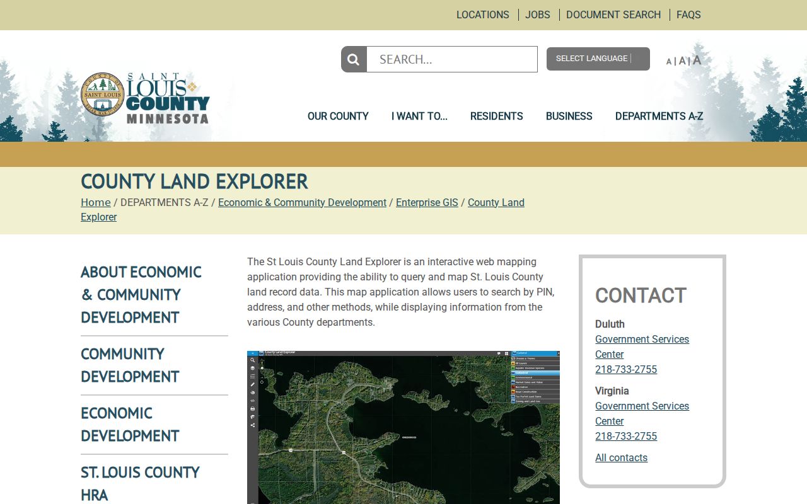Click the County Land Explorer page heading
This screenshot has width=807, height=504.
click(194, 181)
